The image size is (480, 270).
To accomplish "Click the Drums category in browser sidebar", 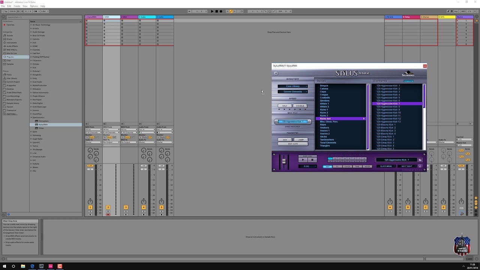I will tap(9, 39).
